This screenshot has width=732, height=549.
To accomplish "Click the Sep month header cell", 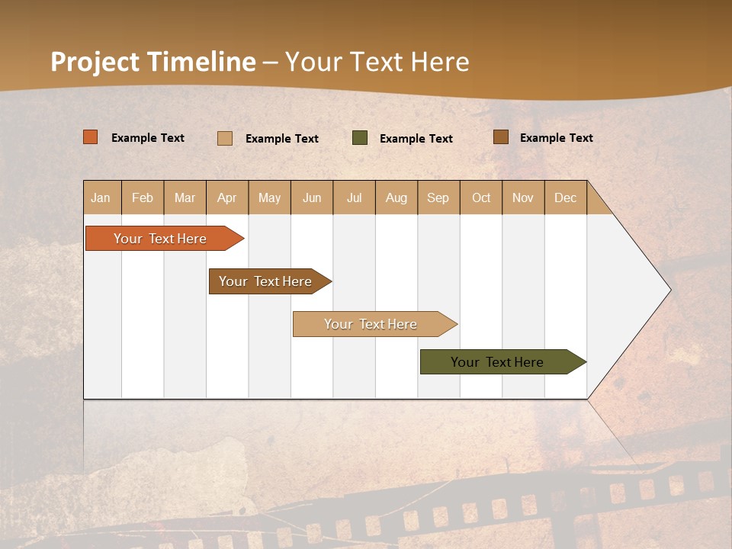I will [438, 197].
